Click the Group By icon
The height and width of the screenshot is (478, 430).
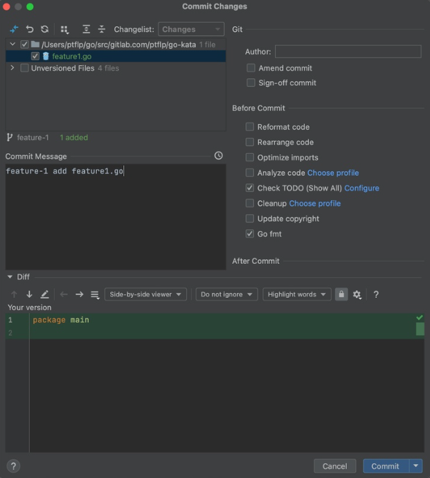(65, 29)
